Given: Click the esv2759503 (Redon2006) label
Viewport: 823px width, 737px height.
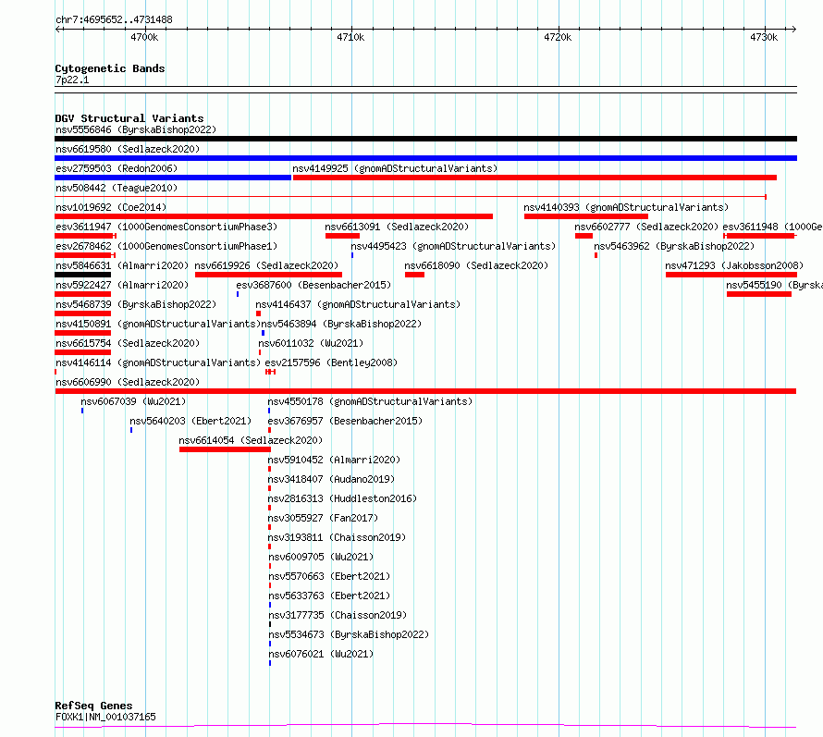Looking at the screenshot, I should click(117, 168).
